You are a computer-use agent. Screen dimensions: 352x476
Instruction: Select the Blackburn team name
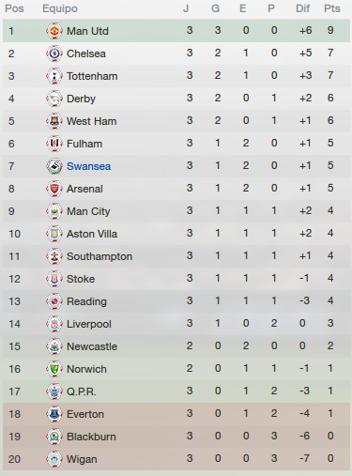pos(91,437)
